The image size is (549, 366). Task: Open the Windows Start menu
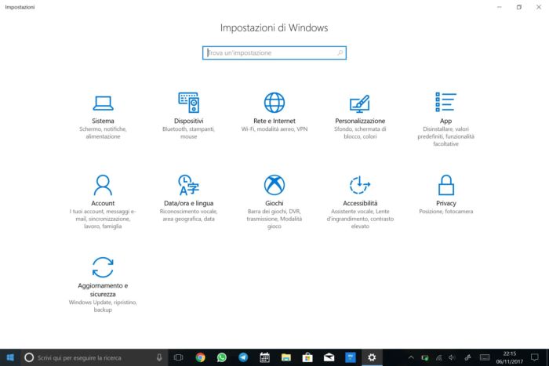10,357
